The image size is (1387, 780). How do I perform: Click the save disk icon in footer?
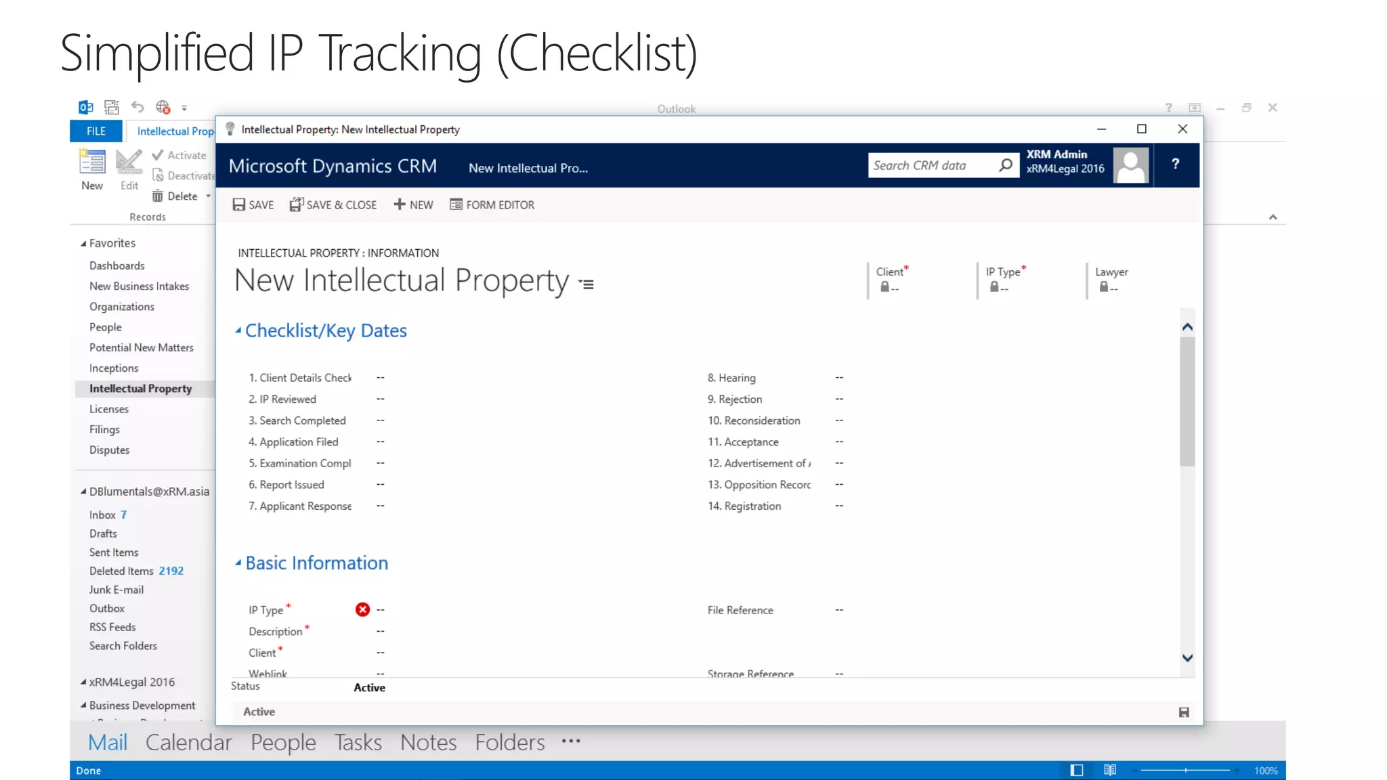(x=1184, y=712)
